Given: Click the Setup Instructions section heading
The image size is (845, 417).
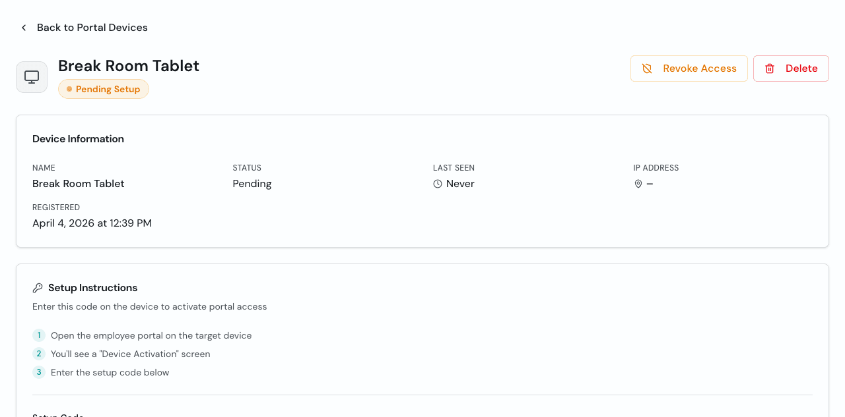Looking at the screenshot, I should point(92,287).
